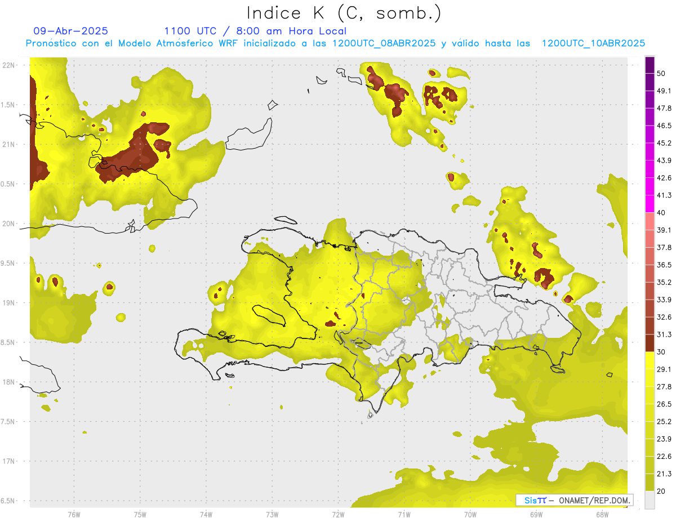The width and height of the screenshot is (676, 522).
Task: Click the initialization stamp "1200UTC_08ABR2025"
Action: (384, 43)
